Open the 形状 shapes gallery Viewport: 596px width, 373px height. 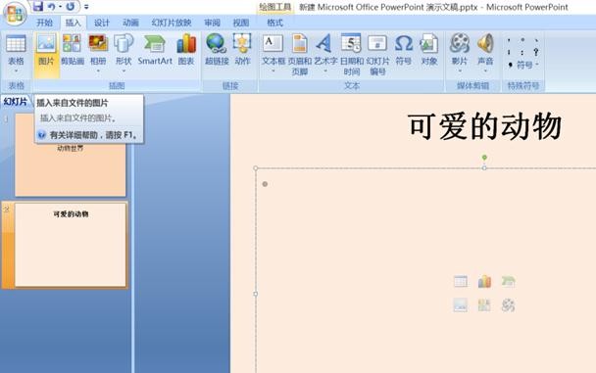(124, 54)
